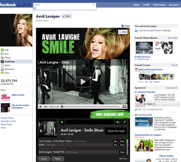Click Report Page link
Screen dimensions: 181x162
coord(6,124)
